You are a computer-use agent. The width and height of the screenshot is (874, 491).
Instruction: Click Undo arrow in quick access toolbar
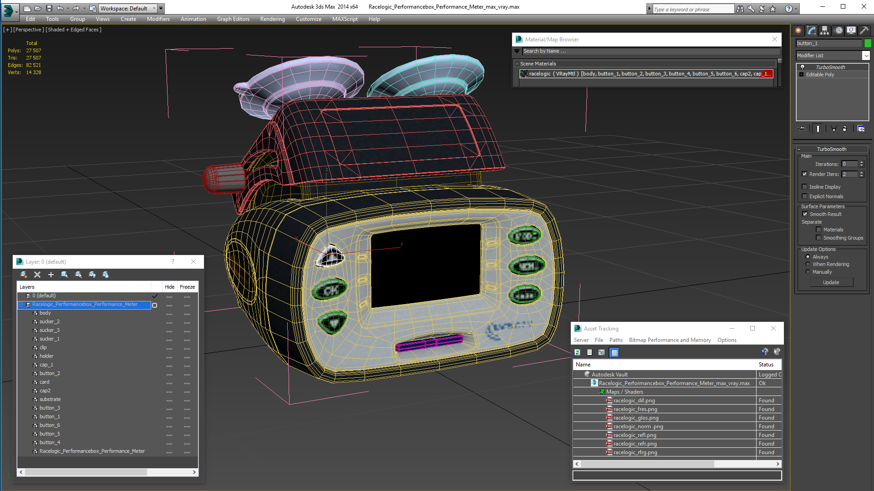click(x=60, y=8)
